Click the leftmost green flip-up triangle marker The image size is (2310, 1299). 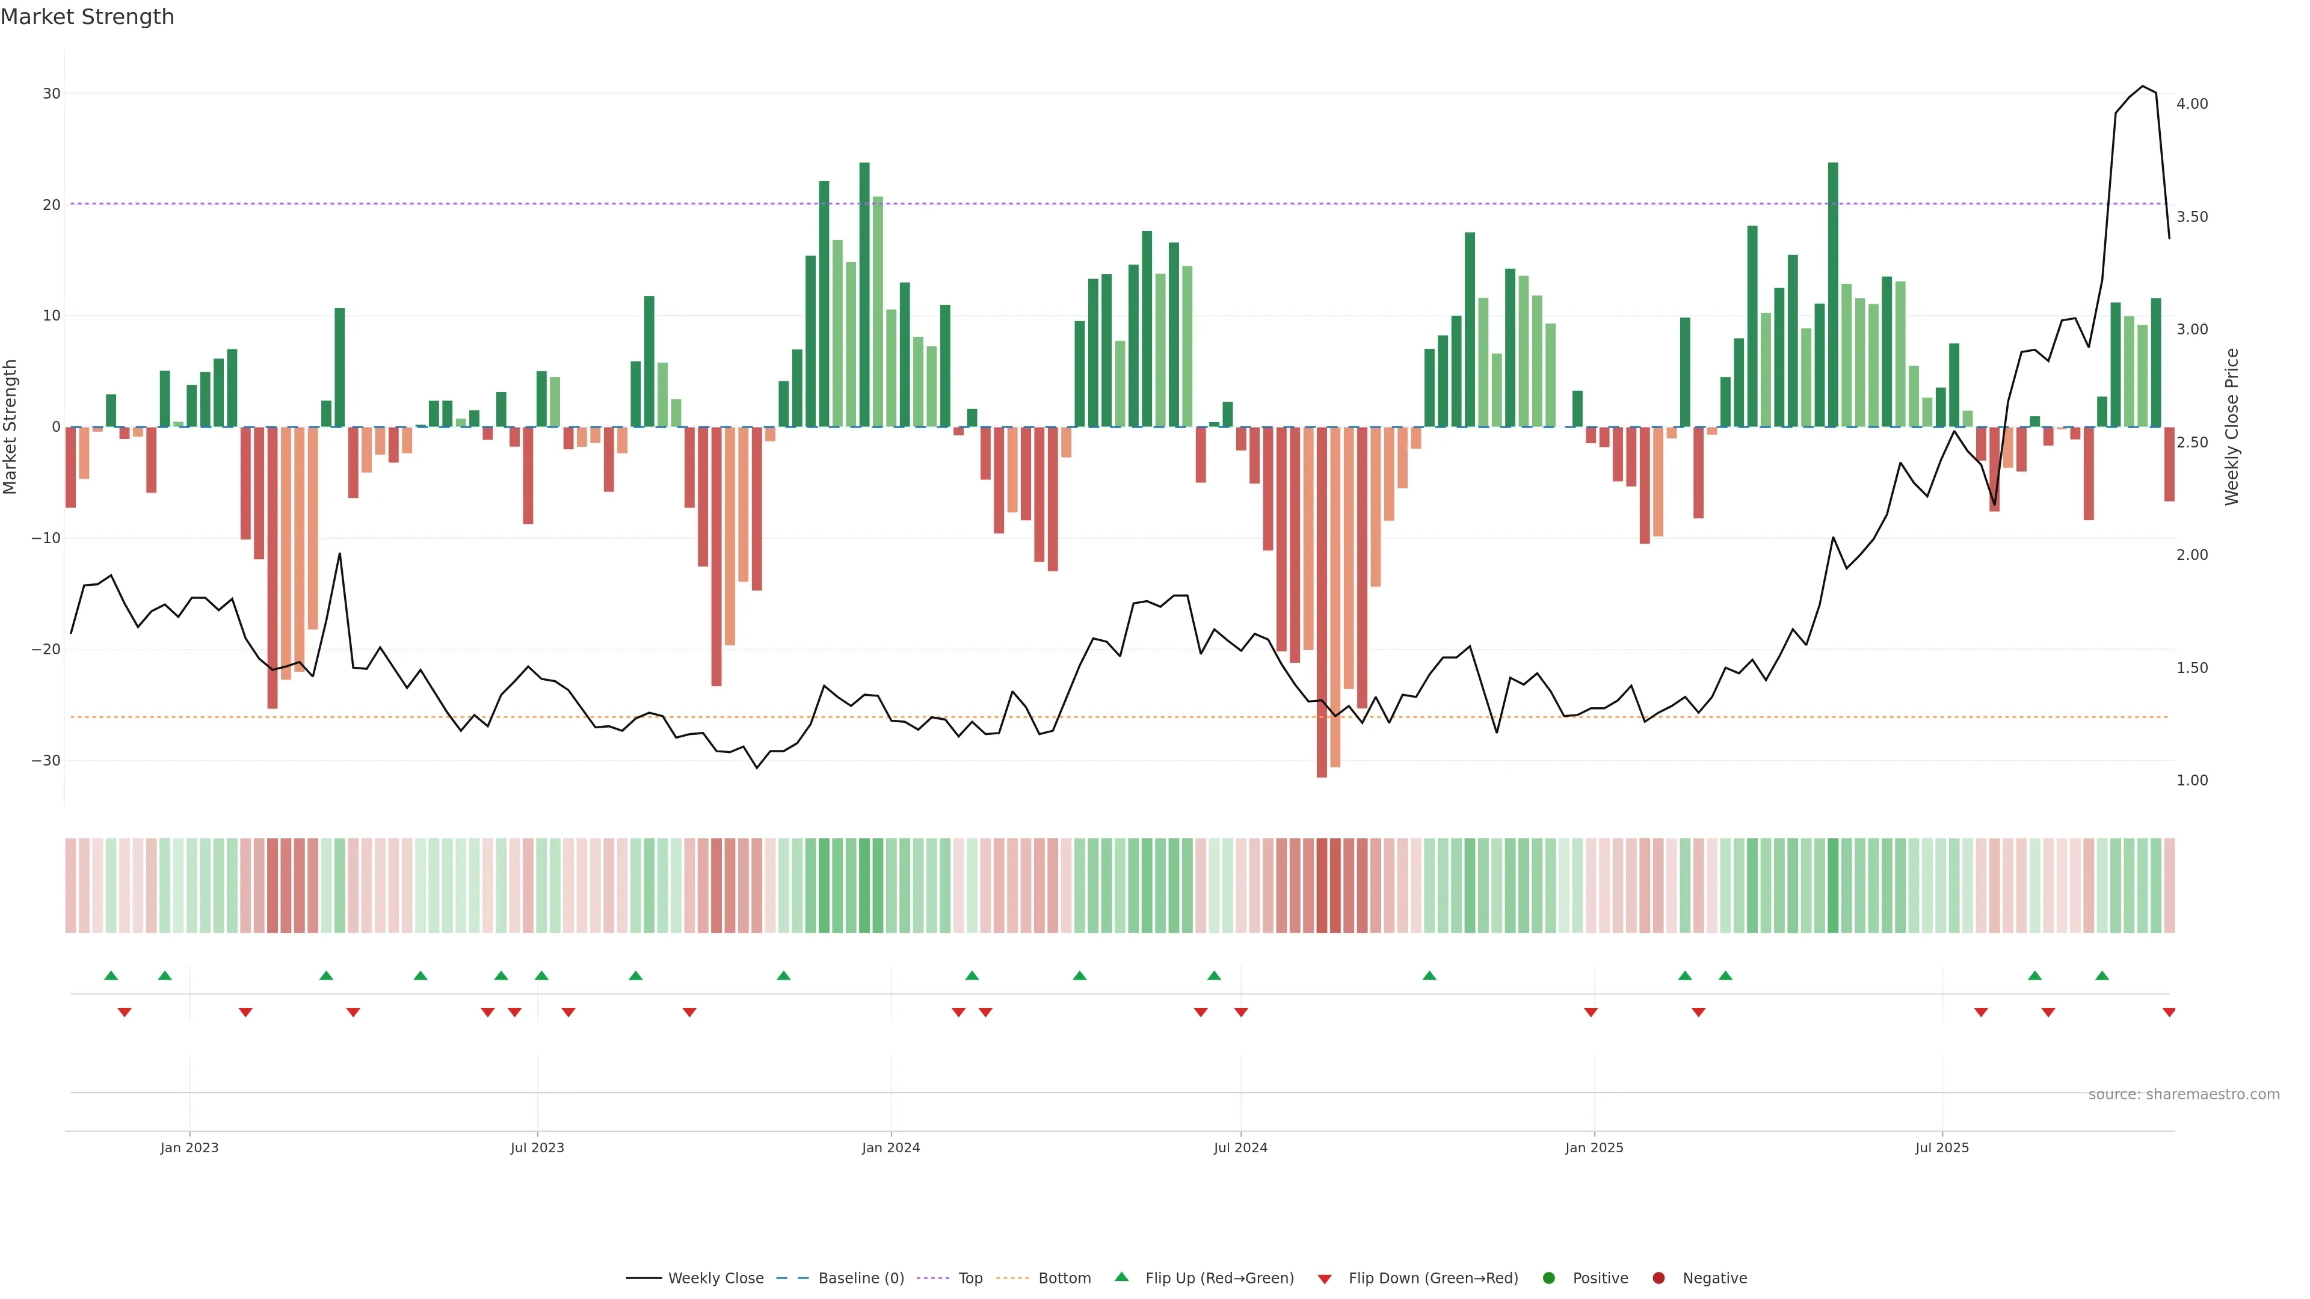[111, 975]
